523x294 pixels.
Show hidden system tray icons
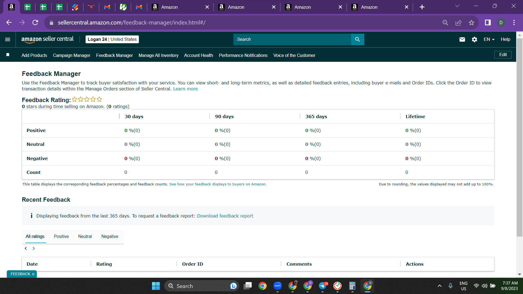pos(439,286)
